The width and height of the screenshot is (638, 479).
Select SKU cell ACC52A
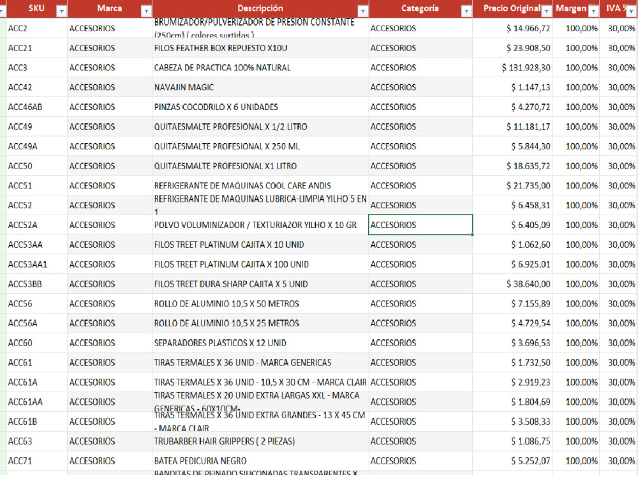tap(36, 225)
